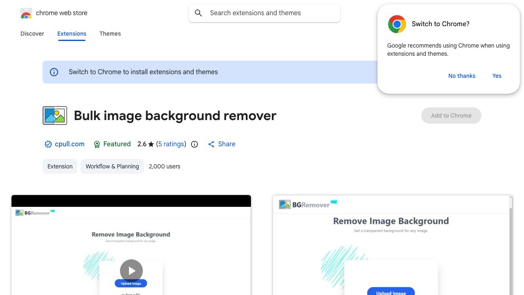Click the 2,000 users text
Viewport: 524px width, 295px height.
click(165, 166)
